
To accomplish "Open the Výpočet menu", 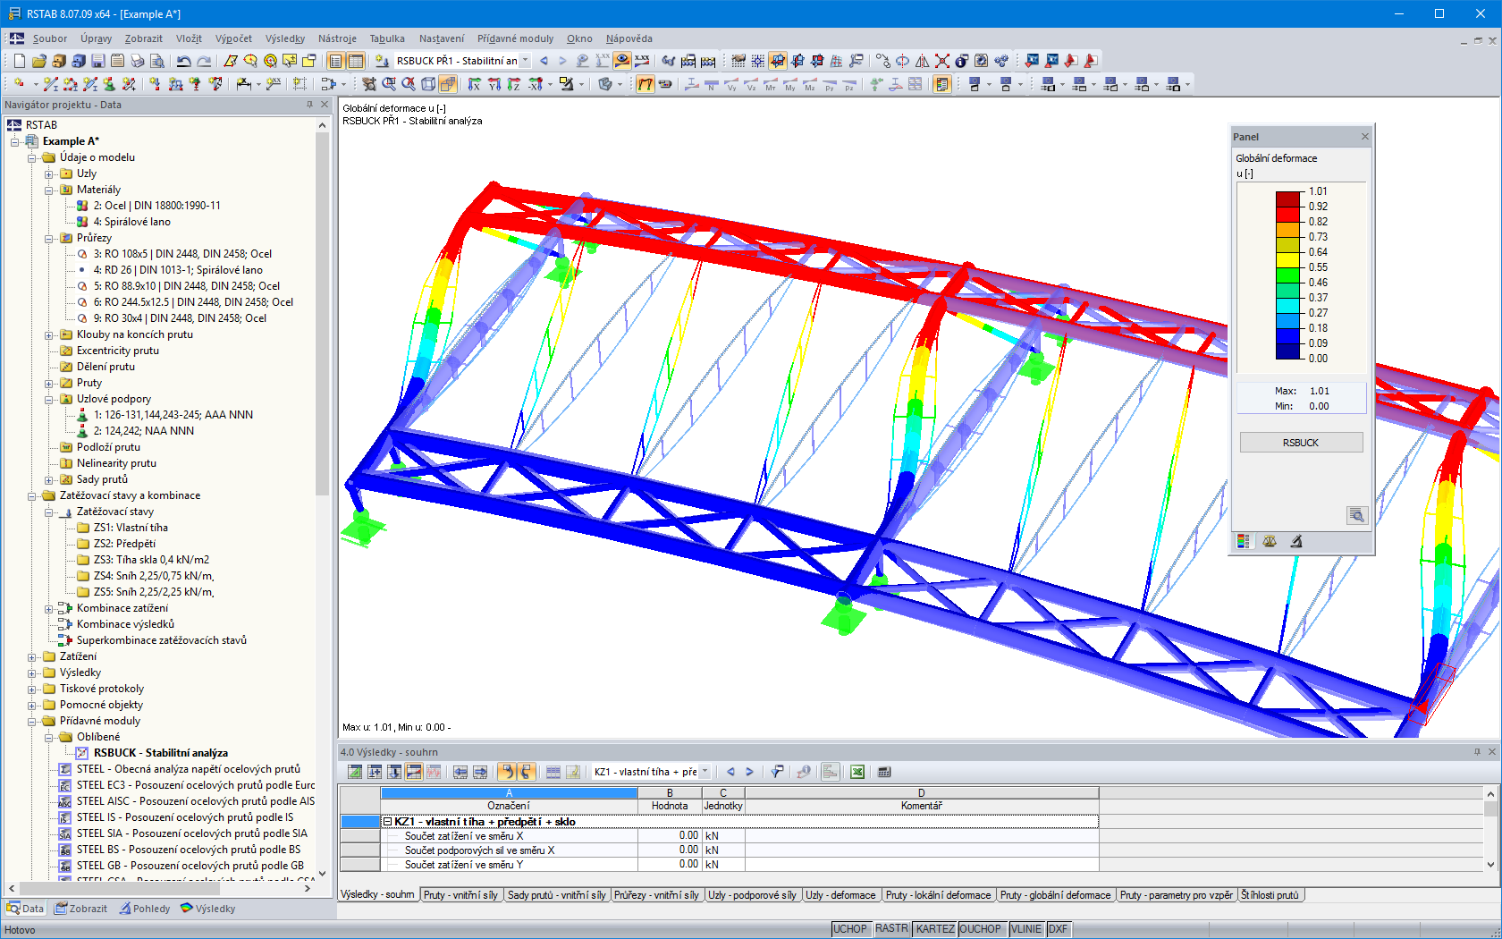I will [233, 38].
